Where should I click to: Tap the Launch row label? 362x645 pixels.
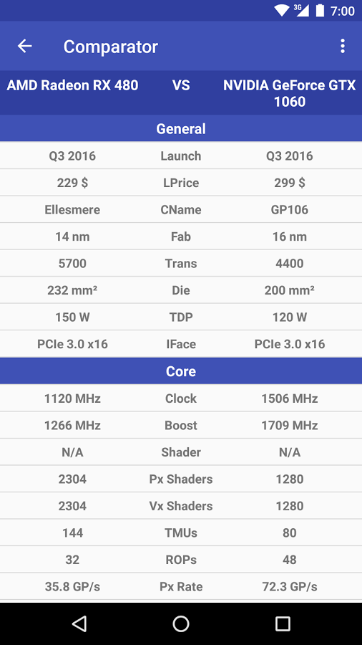point(181,156)
